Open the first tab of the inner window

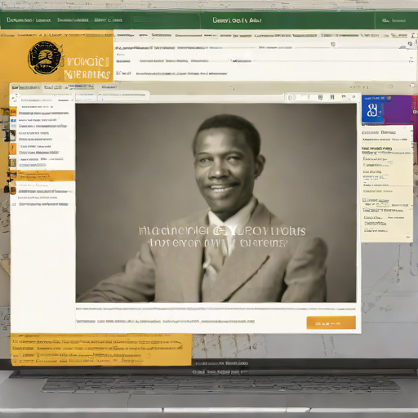(26, 87)
